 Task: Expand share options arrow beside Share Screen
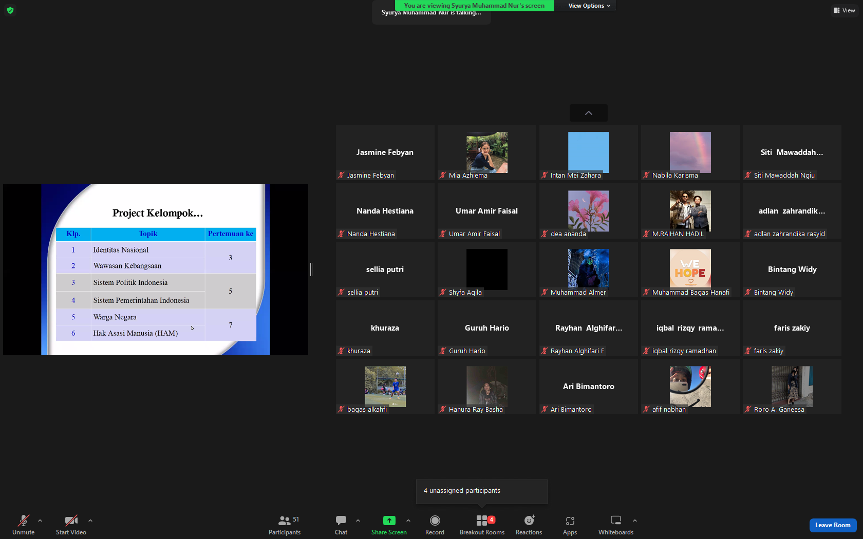click(x=408, y=521)
